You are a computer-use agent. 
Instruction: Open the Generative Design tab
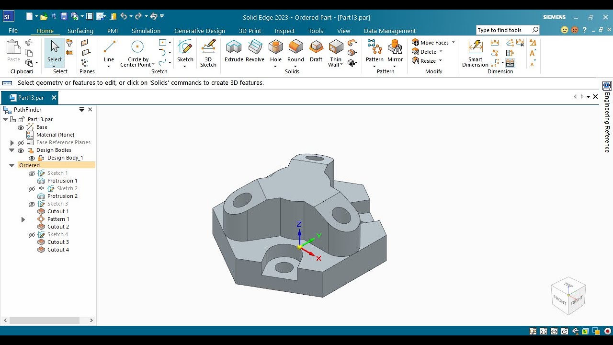pyautogui.click(x=200, y=31)
